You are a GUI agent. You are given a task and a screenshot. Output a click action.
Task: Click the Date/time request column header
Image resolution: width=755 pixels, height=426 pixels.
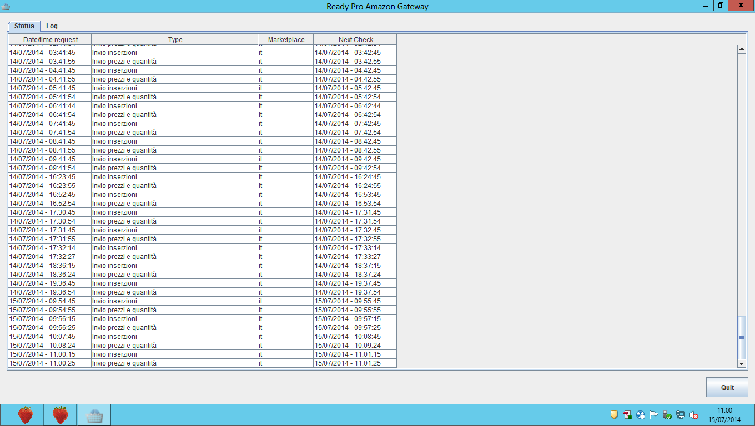[50, 39]
